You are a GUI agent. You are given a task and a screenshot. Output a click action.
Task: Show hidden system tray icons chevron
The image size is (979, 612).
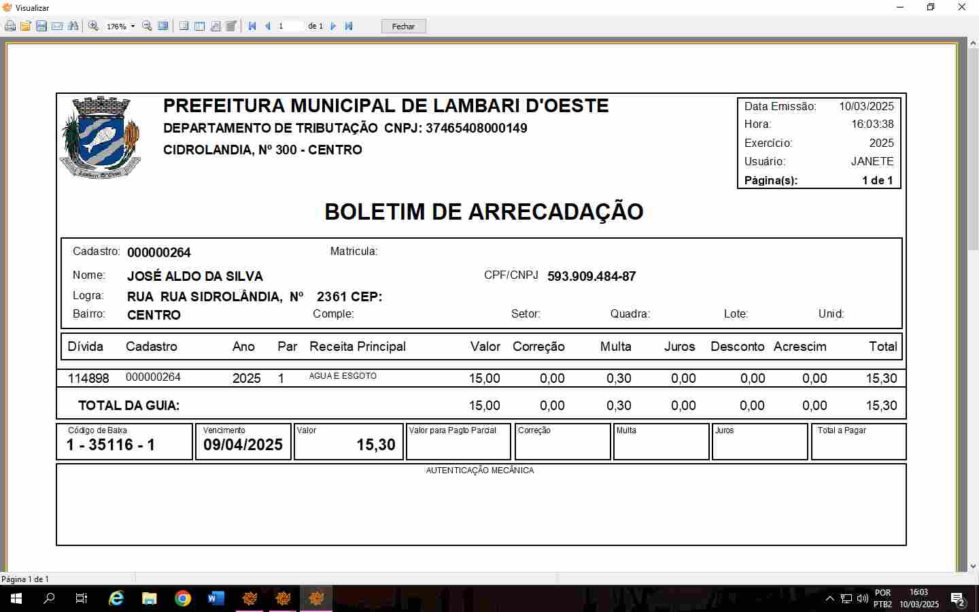[x=829, y=598]
